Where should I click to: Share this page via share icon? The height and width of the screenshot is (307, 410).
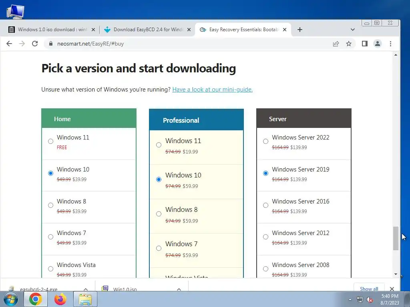pos(336,44)
